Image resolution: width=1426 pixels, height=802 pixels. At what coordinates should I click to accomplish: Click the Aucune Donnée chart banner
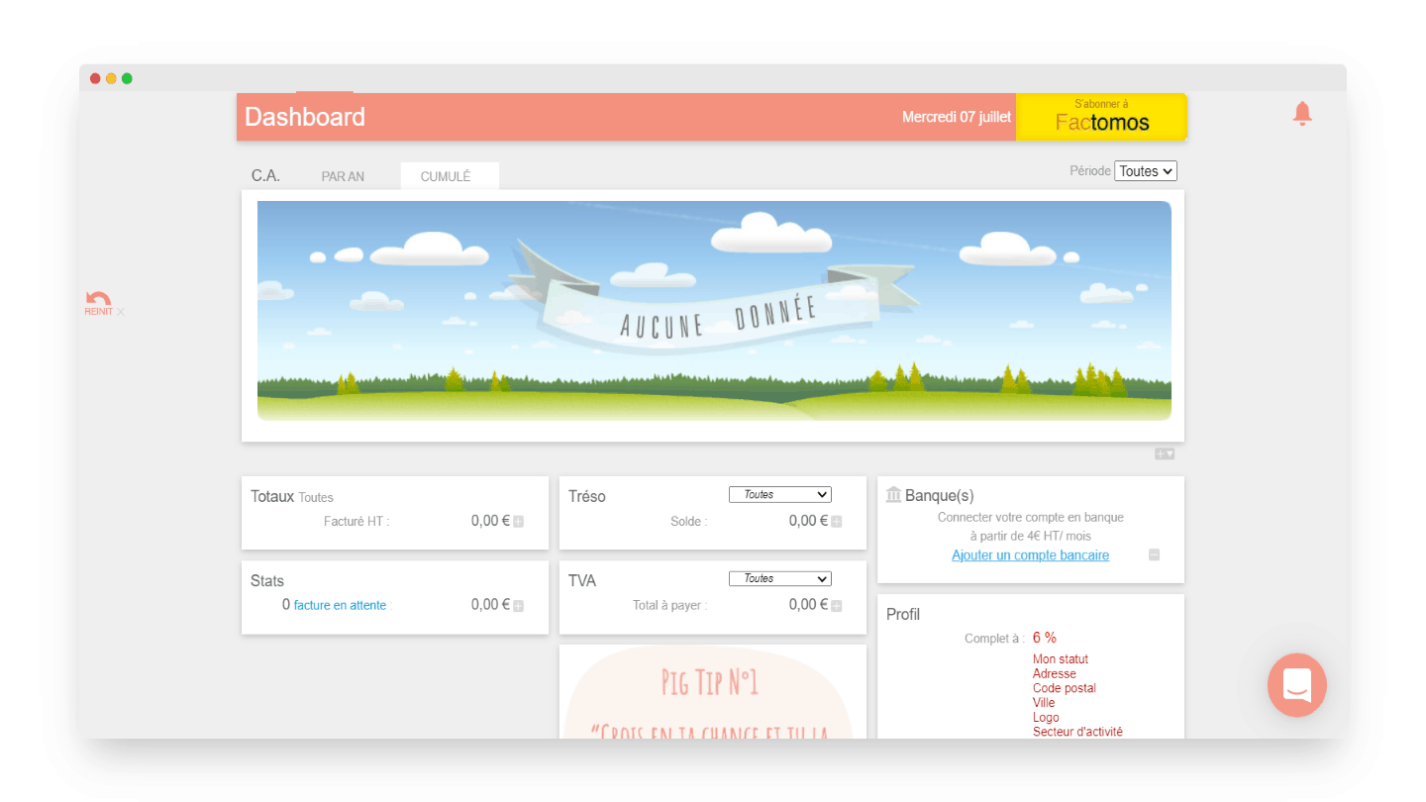pyautogui.click(x=715, y=311)
